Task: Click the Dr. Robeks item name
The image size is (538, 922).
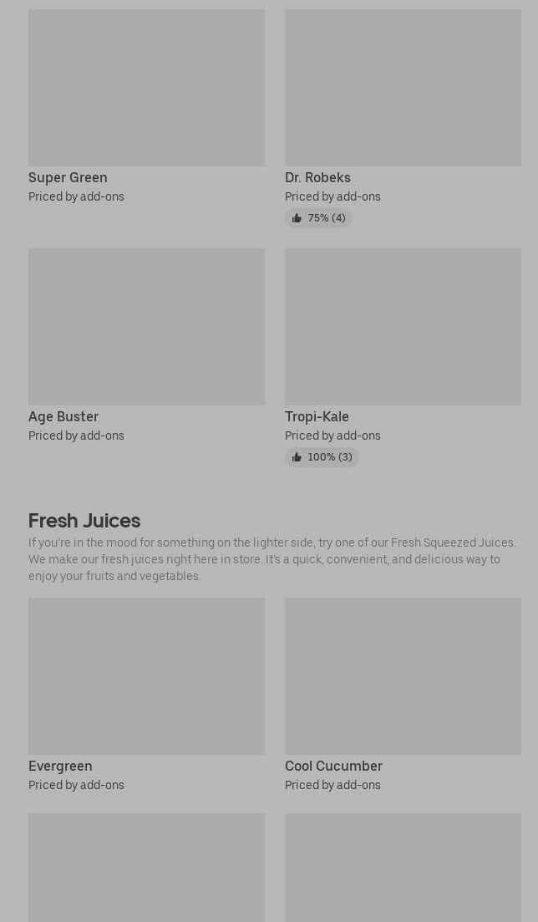Action: tap(317, 177)
